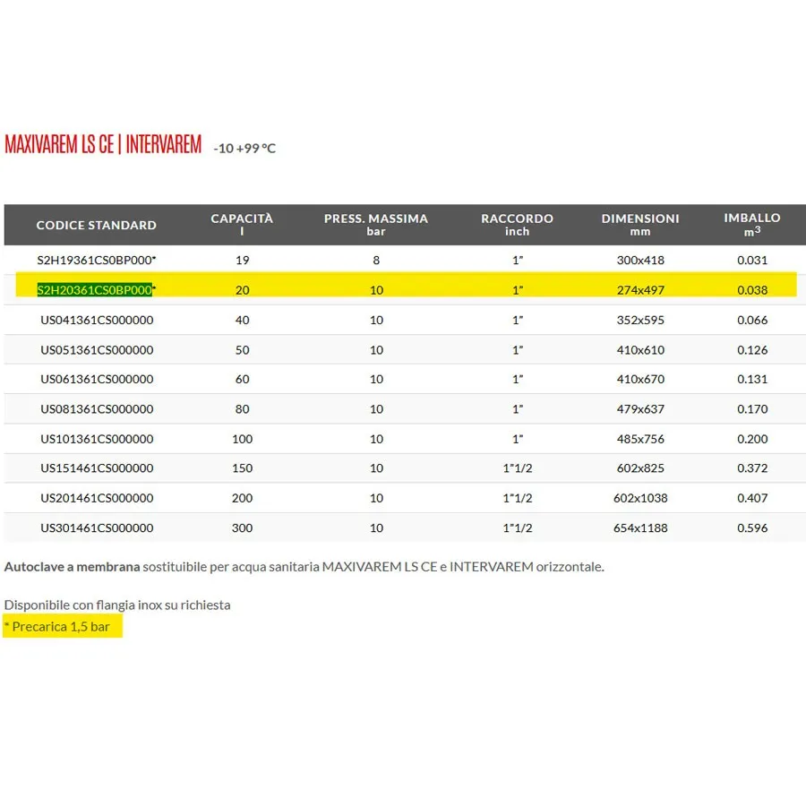Image resolution: width=806 pixels, height=806 pixels.
Task: Select code US101361CS000000
Action: pos(97,439)
